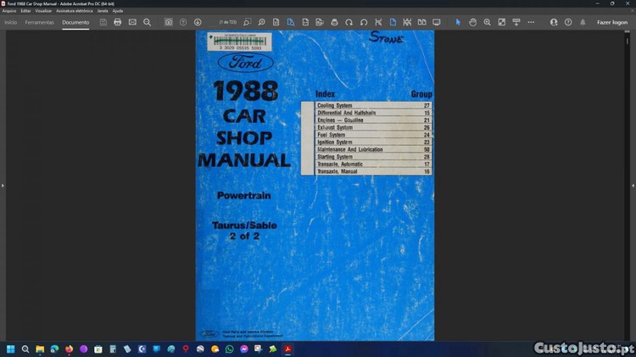The width and height of the screenshot is (636, 357).
Task: Open the search magnifier tool
Action: tap(147, 22)
